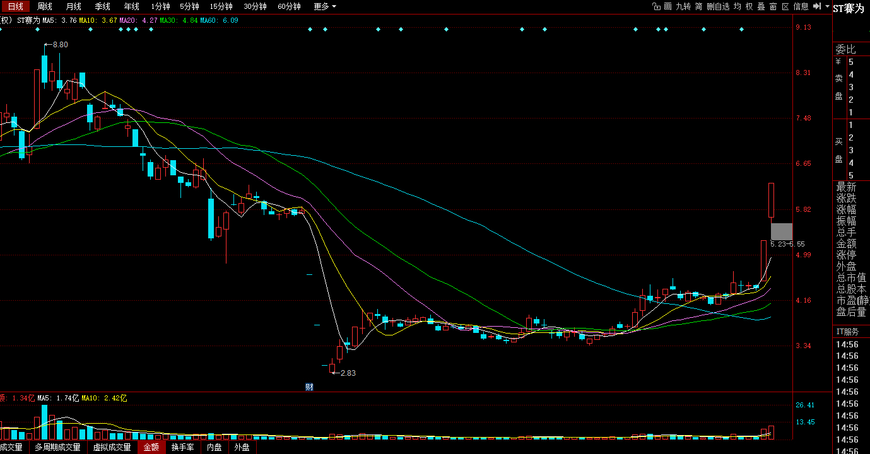Select the 1分钟 period tab
The height and width of the screenshot is (454, 870).
click(x=160, y=6)
